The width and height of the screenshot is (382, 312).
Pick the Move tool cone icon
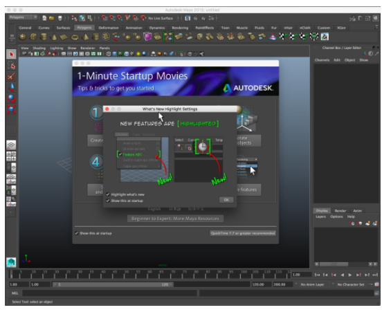[x=11, y=87]
